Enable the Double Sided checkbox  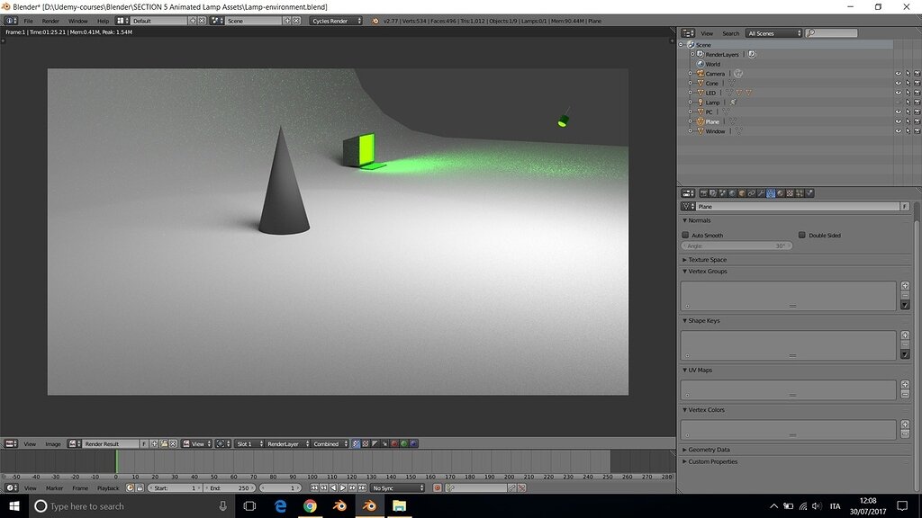(801, 235)
